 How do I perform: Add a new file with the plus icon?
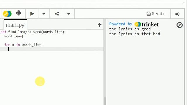point(99,25)
